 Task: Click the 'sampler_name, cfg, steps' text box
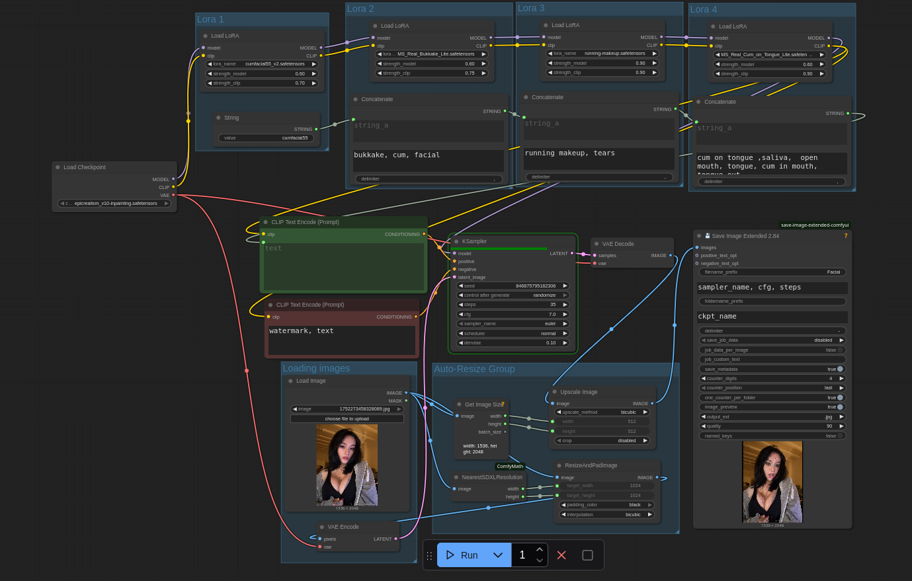pyautogui.click(x=772, y=288)
